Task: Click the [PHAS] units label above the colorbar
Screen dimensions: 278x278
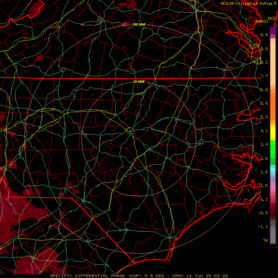Action: [261, 21]
